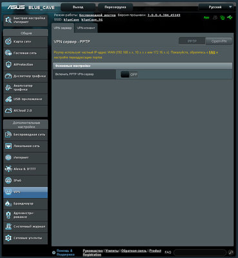Screen dimensions: 238x258
Task: Enable the PPTP VPN server OFF switch
Action: (x=129, y=74)
